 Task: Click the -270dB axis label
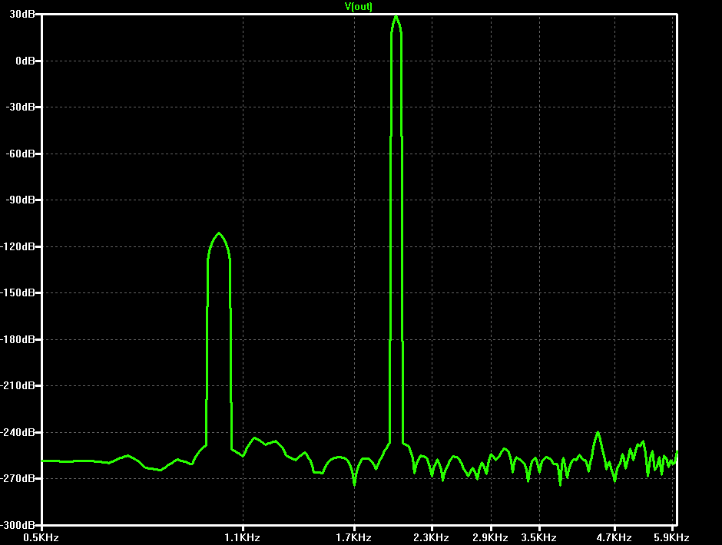(x=18, y=479)
